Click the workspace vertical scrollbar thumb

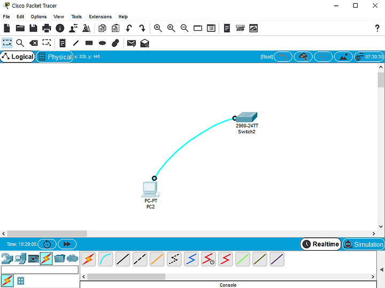pos(381,80)
